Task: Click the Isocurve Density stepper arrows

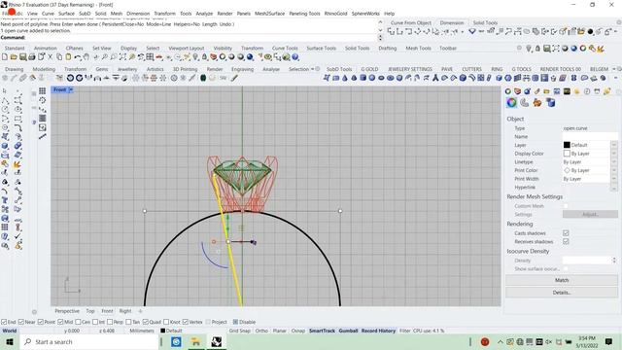Action: tap(614, 261)
